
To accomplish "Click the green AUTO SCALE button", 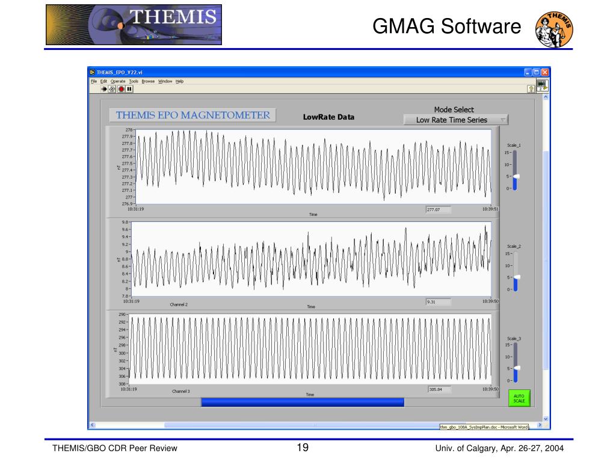I will tap(519, 398).
